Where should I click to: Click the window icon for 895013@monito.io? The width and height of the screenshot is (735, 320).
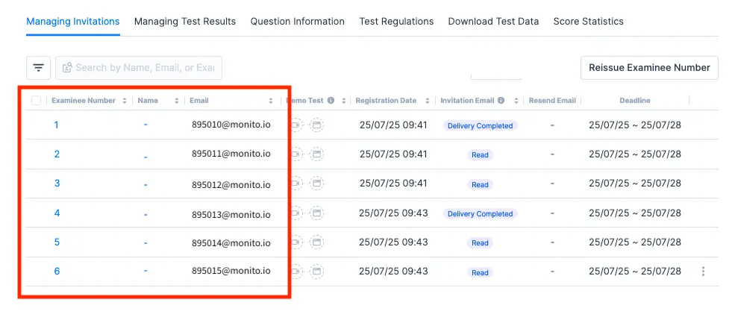coord(317,213)
